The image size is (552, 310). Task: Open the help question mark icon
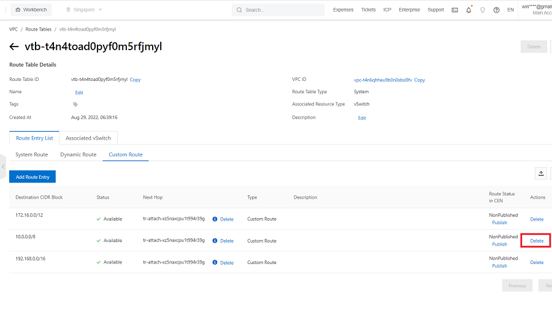pyautogui.click(x=496, y=10)
